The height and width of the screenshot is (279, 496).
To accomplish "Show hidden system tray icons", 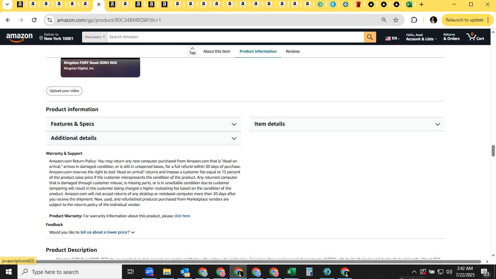I will point(414,272).
